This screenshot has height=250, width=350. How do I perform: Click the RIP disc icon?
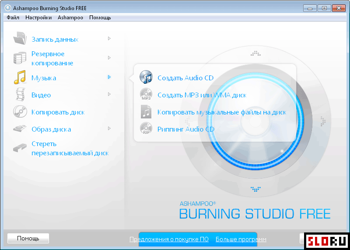pos(146,129)
